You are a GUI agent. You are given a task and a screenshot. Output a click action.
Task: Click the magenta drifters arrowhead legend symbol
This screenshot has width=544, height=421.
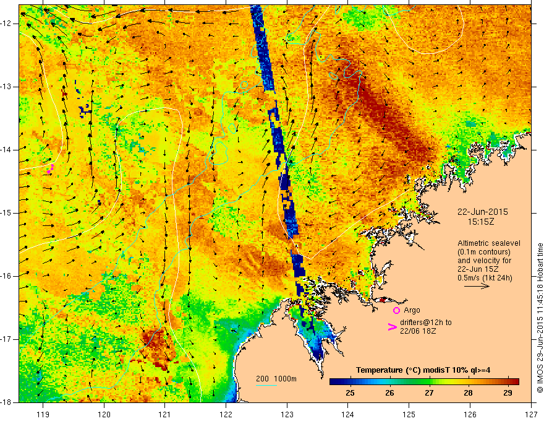pyautogui.click(x=392, y=327)
